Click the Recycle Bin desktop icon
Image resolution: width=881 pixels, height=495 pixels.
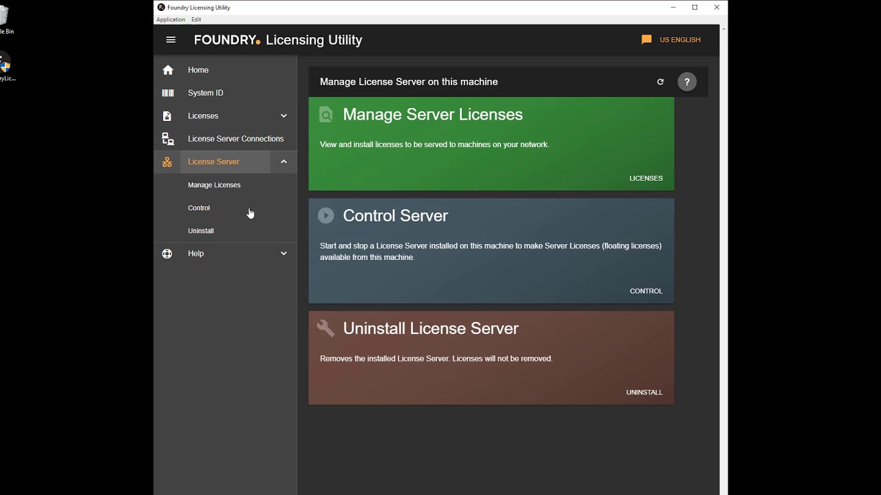point(4,21)
